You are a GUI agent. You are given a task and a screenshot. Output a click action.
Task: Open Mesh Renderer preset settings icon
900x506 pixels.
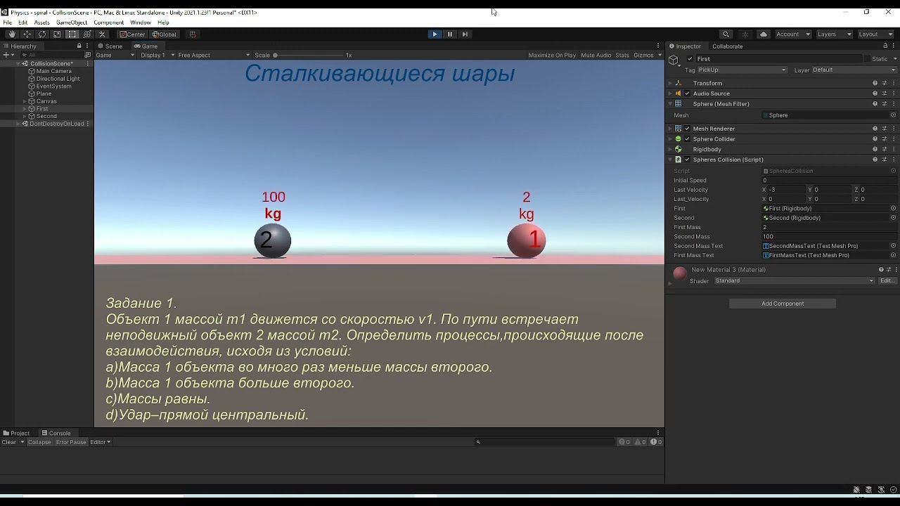pos(885,129)
